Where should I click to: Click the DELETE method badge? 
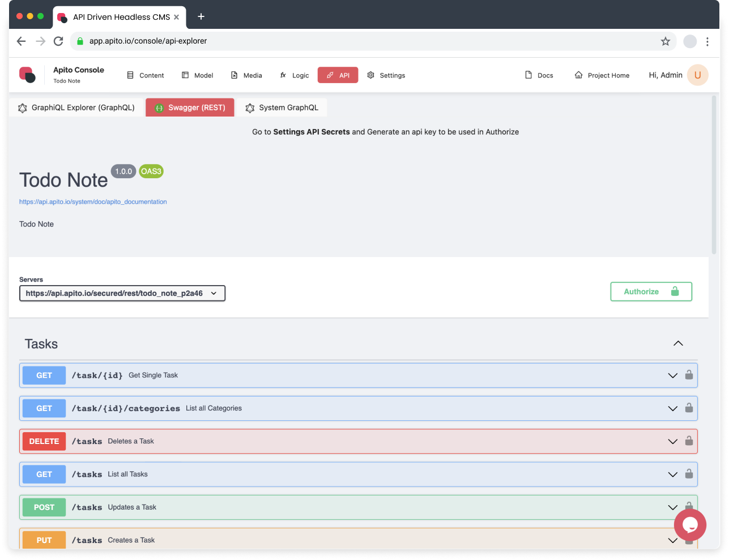pyautogui.click(x=44, y=441)
